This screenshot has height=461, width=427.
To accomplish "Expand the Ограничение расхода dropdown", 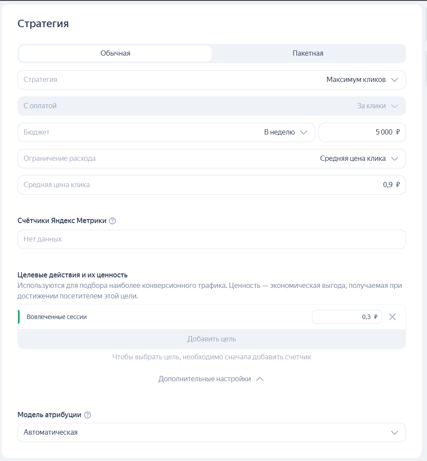I will pos(212,159).
